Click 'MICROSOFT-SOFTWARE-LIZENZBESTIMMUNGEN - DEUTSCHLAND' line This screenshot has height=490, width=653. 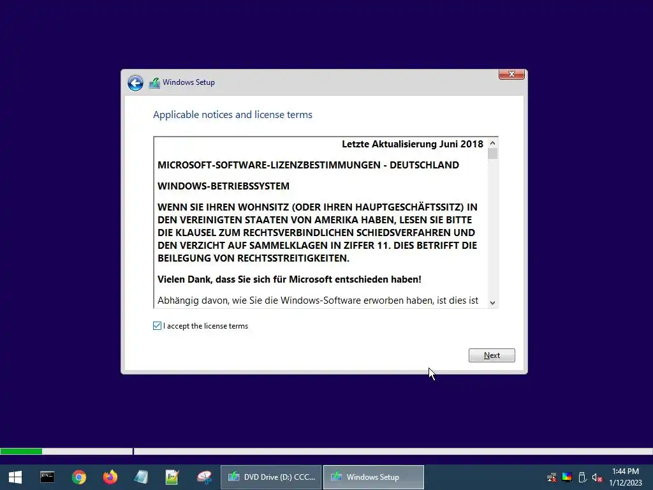(x=308, y=165)
